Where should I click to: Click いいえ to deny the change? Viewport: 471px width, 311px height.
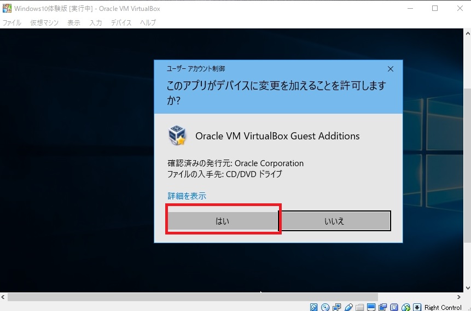tap(334, 221)
